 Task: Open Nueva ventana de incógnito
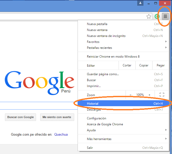[123, 36]
